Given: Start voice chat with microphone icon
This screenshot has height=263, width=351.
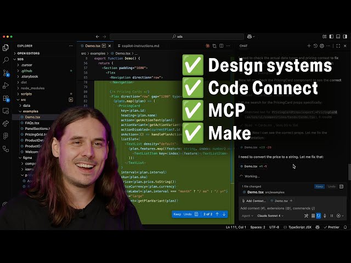Looking at the screenshot, I should coord(325,216).
